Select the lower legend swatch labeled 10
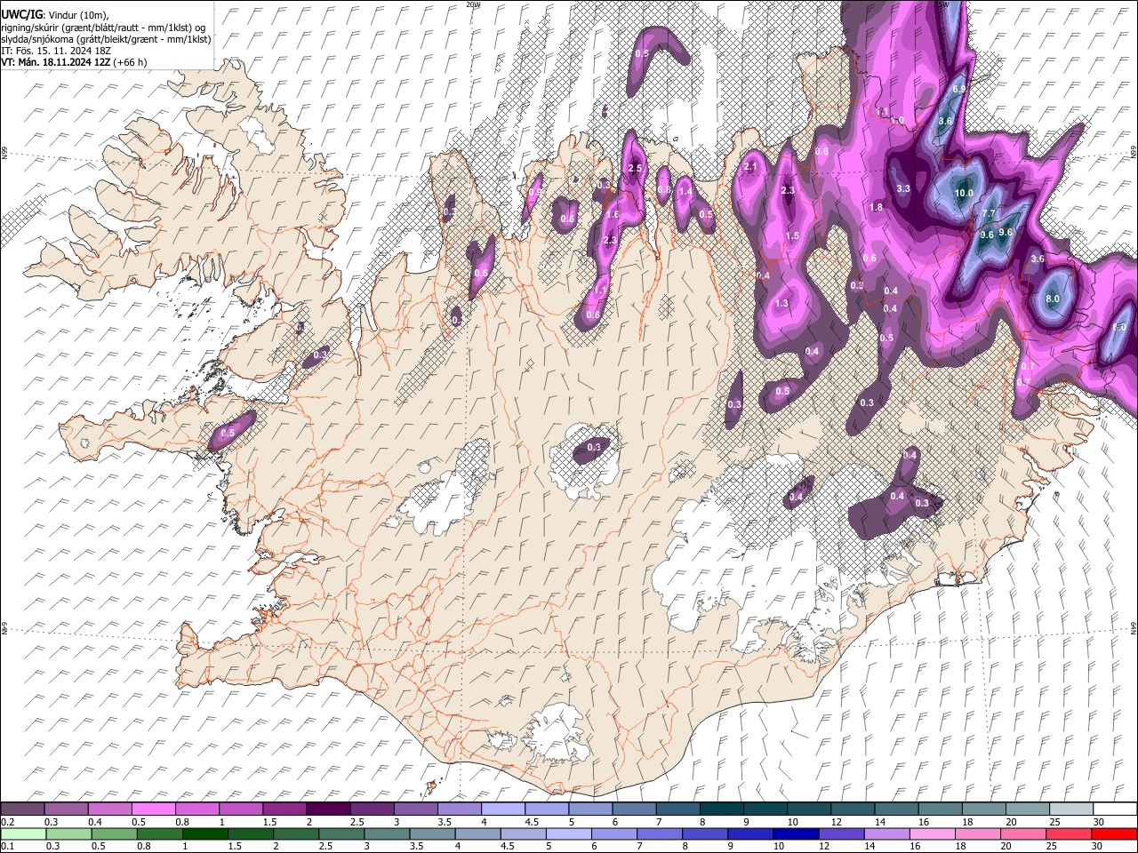The image size is (1138, 853). pos(797,833)
